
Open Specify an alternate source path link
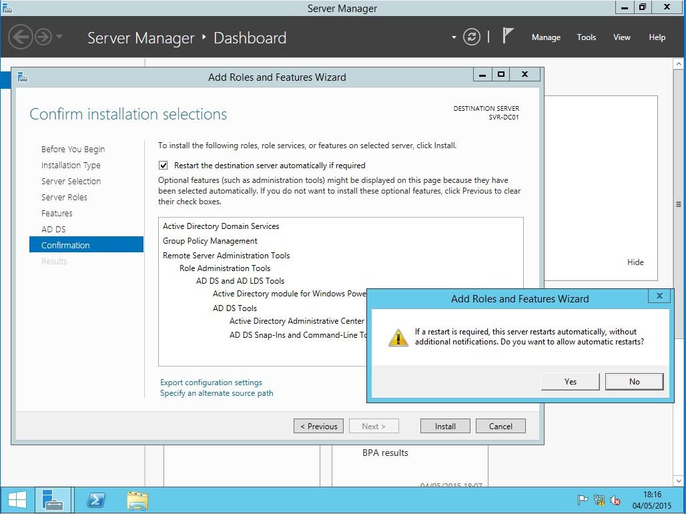tap(216, 393)
